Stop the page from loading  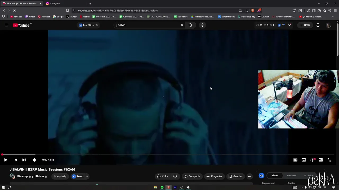pos(14,11)
